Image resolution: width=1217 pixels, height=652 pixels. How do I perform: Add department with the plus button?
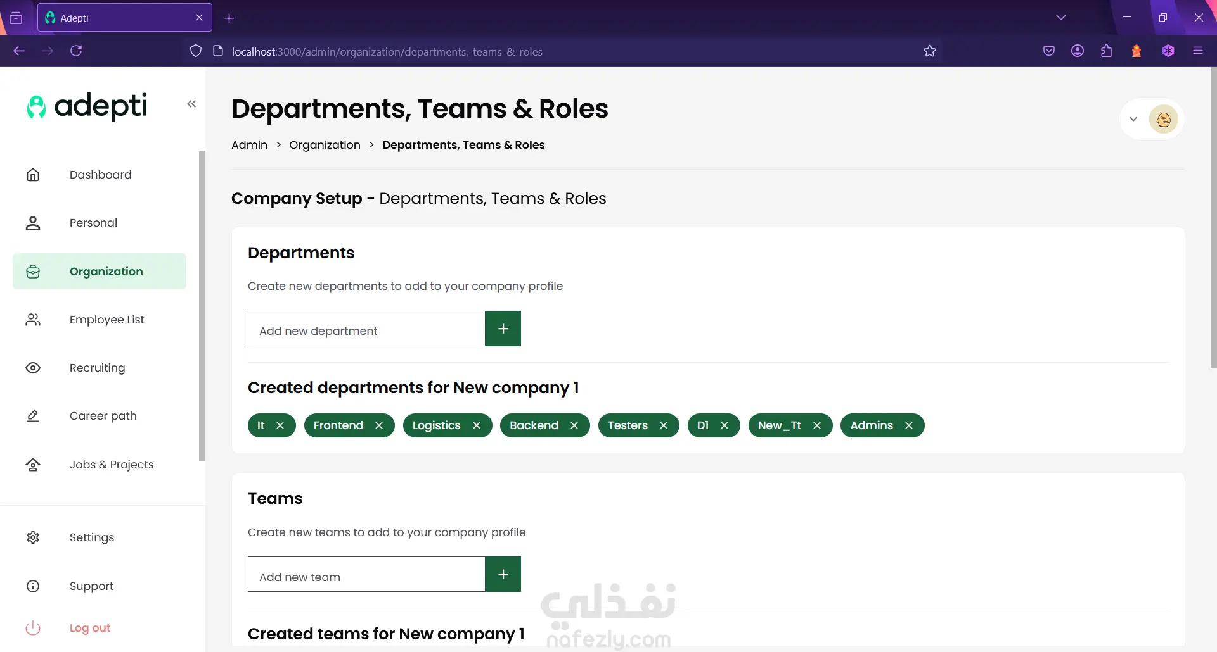[x=503, y=329]
